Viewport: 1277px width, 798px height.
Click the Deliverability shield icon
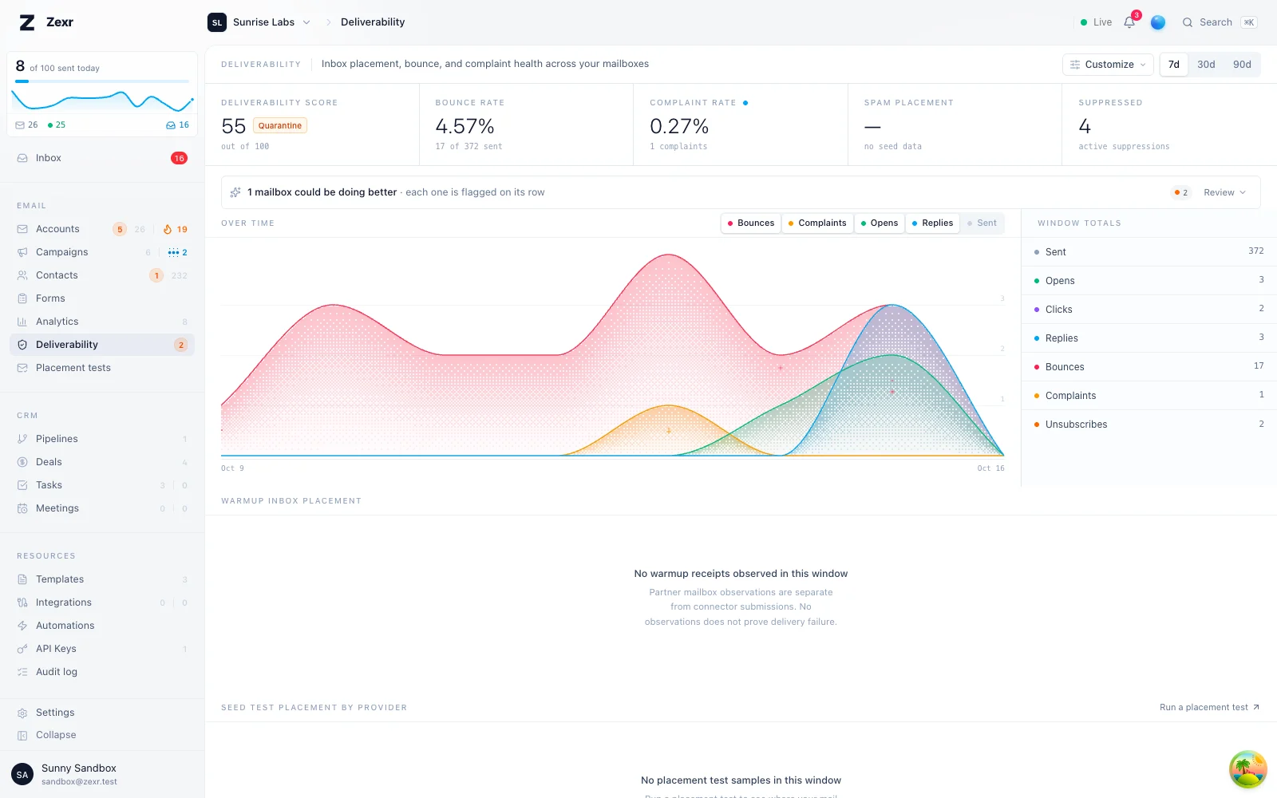(22, 345)
